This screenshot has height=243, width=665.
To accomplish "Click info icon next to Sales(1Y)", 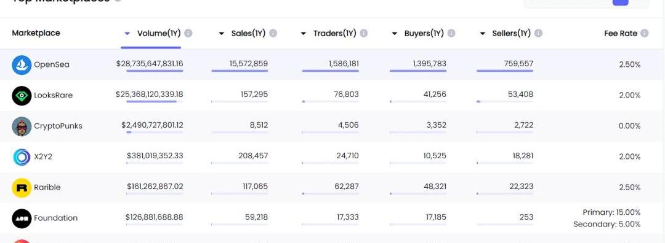I will pos(273,33).
